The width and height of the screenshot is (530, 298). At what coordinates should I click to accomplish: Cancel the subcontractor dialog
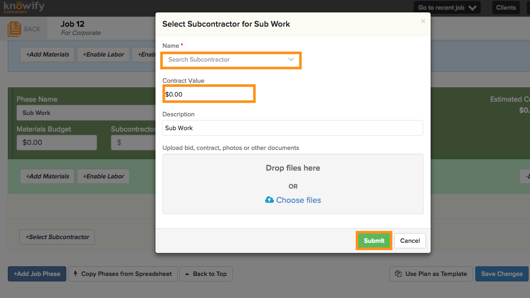point(409,241)
